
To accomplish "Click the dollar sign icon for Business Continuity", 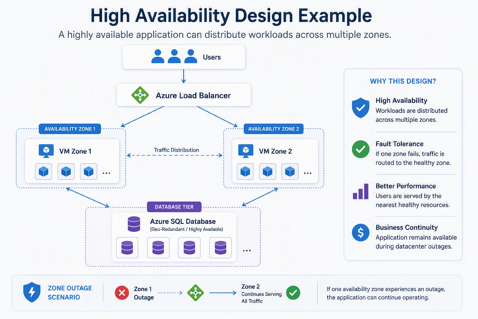I will tap(360, 232).
